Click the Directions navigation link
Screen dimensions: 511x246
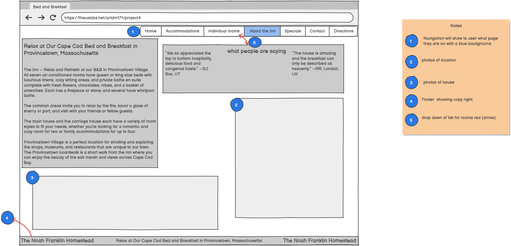coord(343,31)
